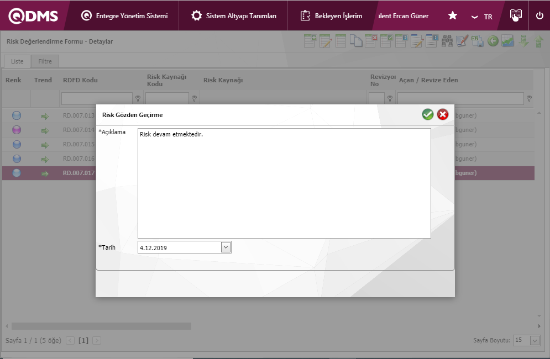
Task: Switch to the Filtre tab
Action: click(45, 61)
